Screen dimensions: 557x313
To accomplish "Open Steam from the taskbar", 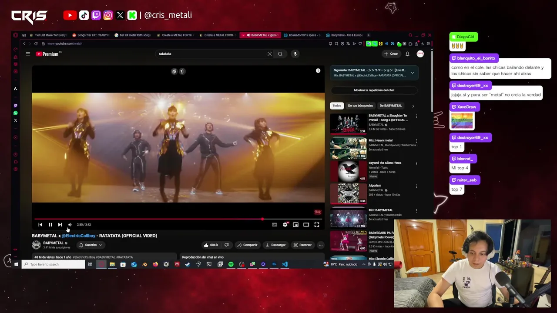I will [x=188, y=264].
